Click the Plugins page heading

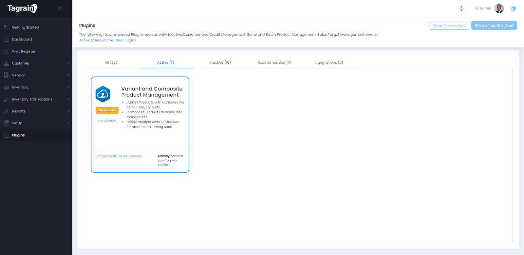pyautogui.click(x=87, y=25)
